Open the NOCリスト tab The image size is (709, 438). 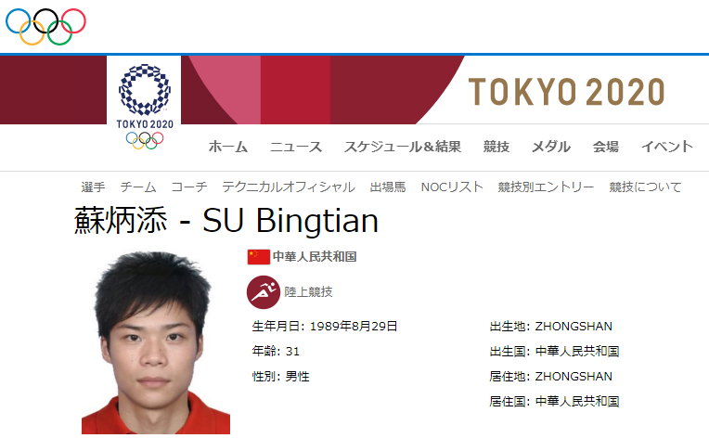(452, 187)
